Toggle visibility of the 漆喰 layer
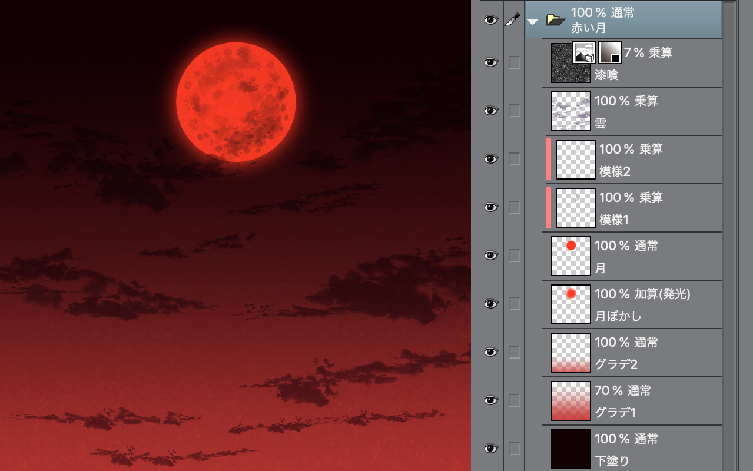Viewport: 753px width, 471px height. (491, 62)
